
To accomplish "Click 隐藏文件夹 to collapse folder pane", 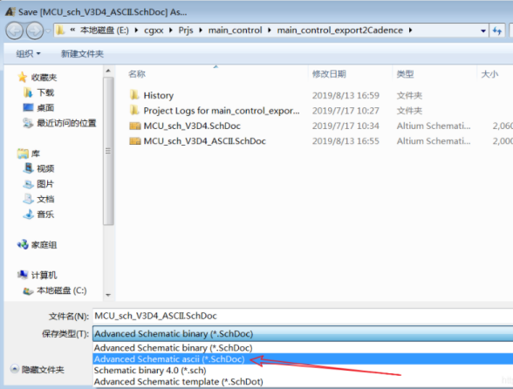I will tap(38, 370).
